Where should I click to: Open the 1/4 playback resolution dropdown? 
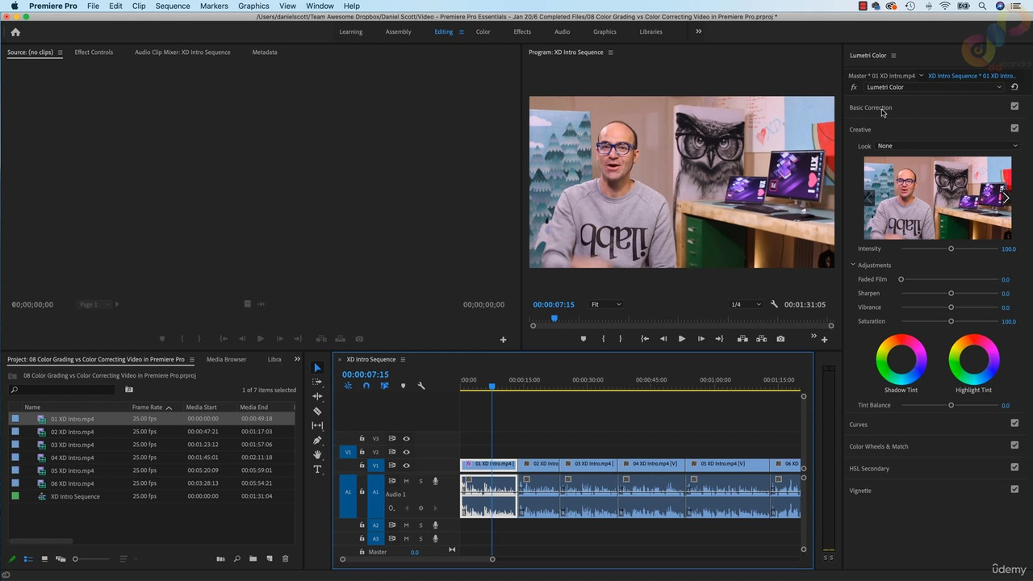coord(745,304)
